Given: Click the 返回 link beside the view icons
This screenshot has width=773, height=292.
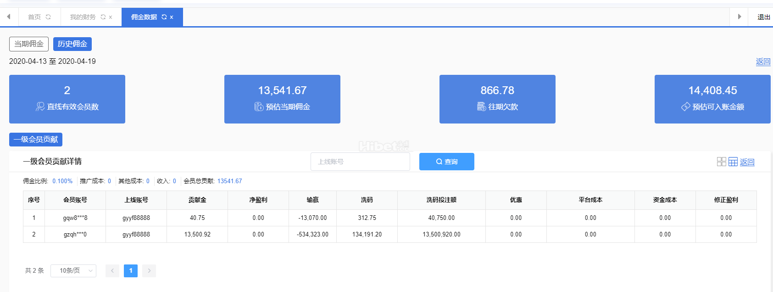Looking at the screenshot, I should click(x=747, y=162).
